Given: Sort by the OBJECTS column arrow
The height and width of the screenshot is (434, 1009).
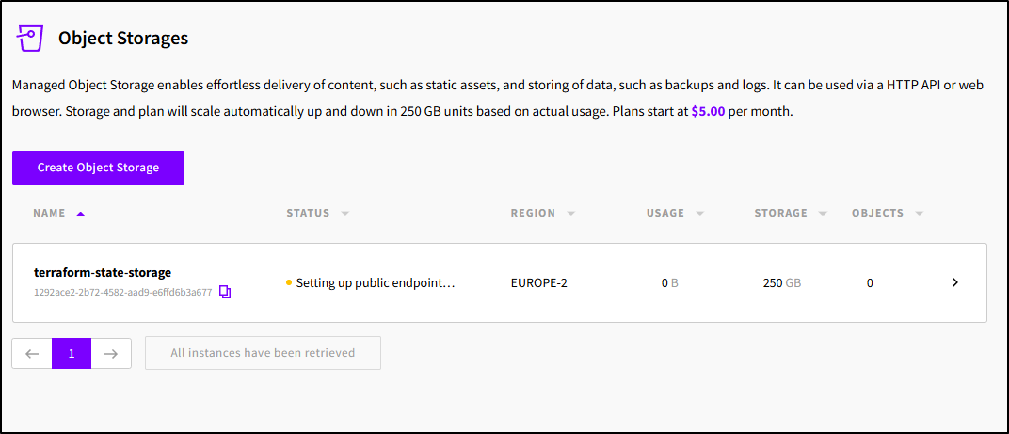Looking at the screenshot, I should (919, 214).
